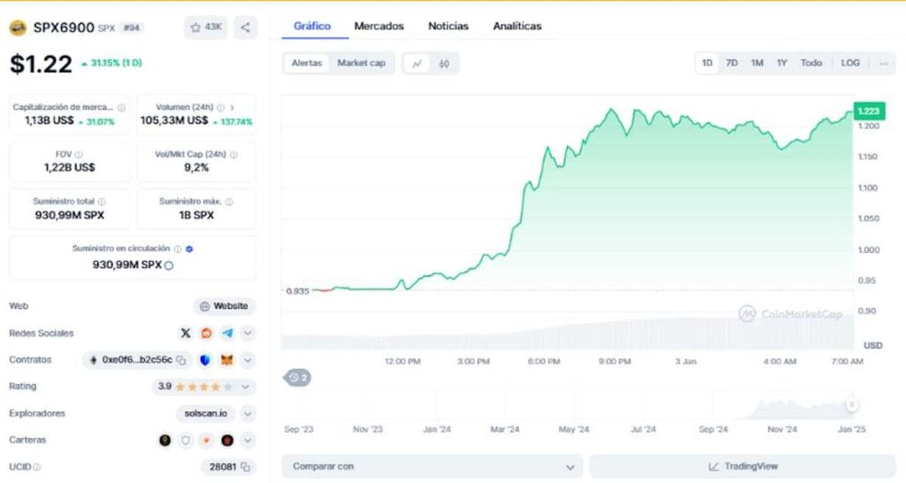Click the first black wallet icon in Carteras
The width and height of the screenshot is (906, 483).
(165, 441)
